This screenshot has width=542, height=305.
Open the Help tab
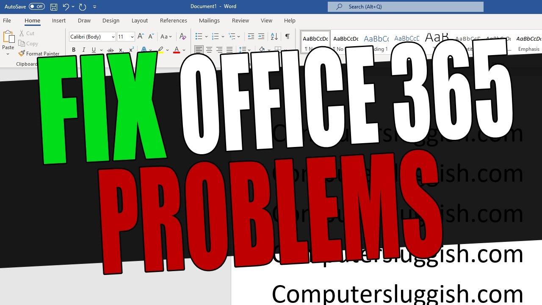click(x=290, y=20)
